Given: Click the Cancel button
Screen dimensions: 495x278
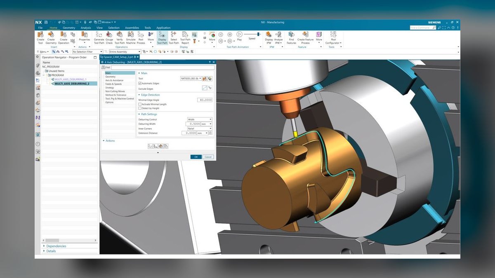Looking at the screenshot, I should click(208, 157).
